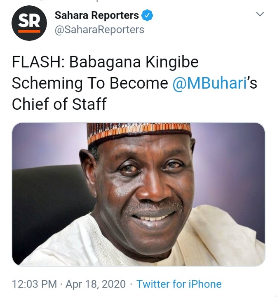277x297 pixels.
Task: Open the Sahara Reporters display name
Action: [97, 16]
